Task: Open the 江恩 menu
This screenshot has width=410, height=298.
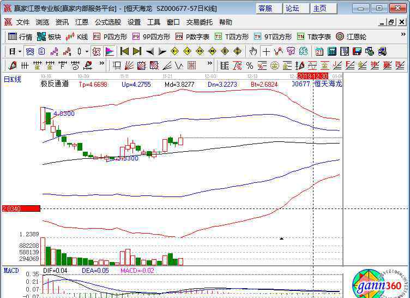Action: click(82, 22)
